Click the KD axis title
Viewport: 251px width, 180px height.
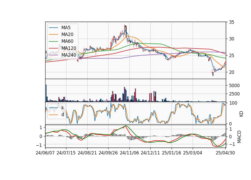pos(241,114)
